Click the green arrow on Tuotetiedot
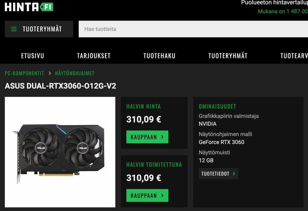 (234, 173)
